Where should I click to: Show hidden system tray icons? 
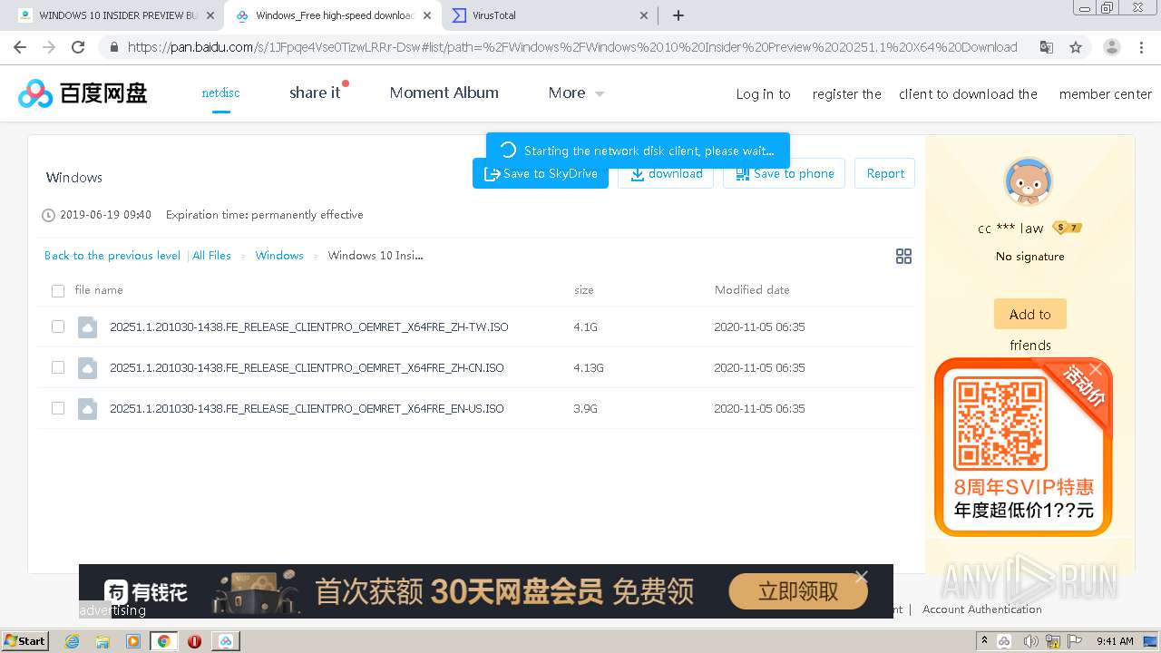(984, 641)
